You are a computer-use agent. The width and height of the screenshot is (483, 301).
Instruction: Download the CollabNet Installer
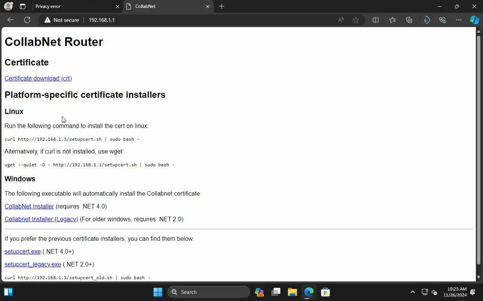[x=29, y=206]
